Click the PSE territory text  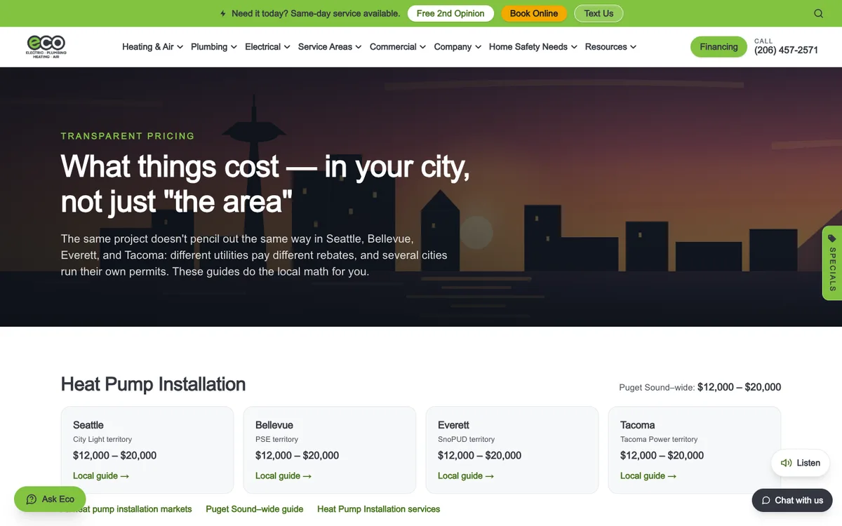tap(276, 440)
